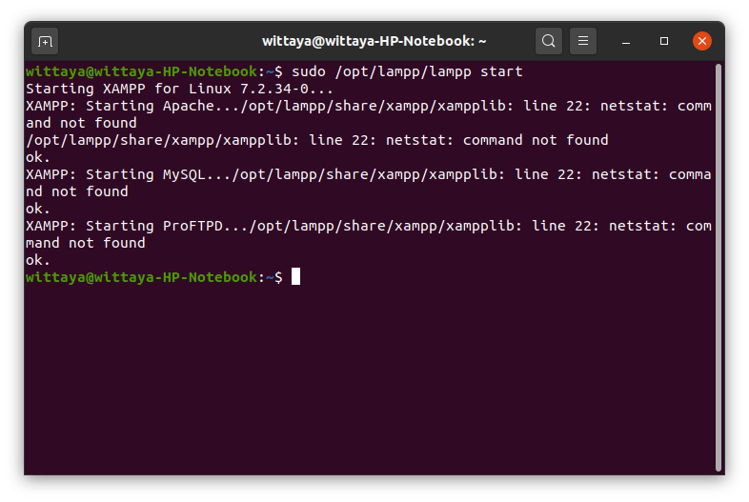
Task: Click the 'and not found' wrapped line
Action: [81, 123]
